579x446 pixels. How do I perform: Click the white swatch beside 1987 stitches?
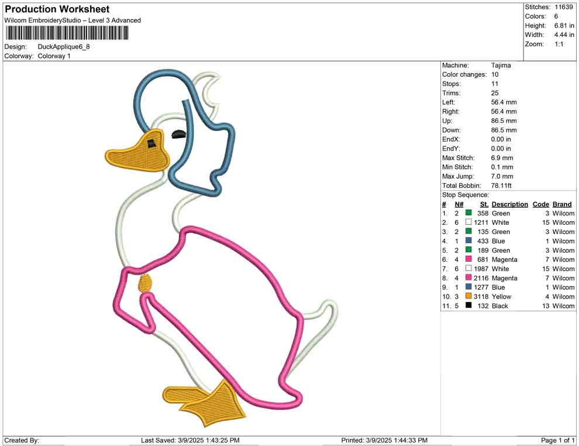click(x=468, y=269)
